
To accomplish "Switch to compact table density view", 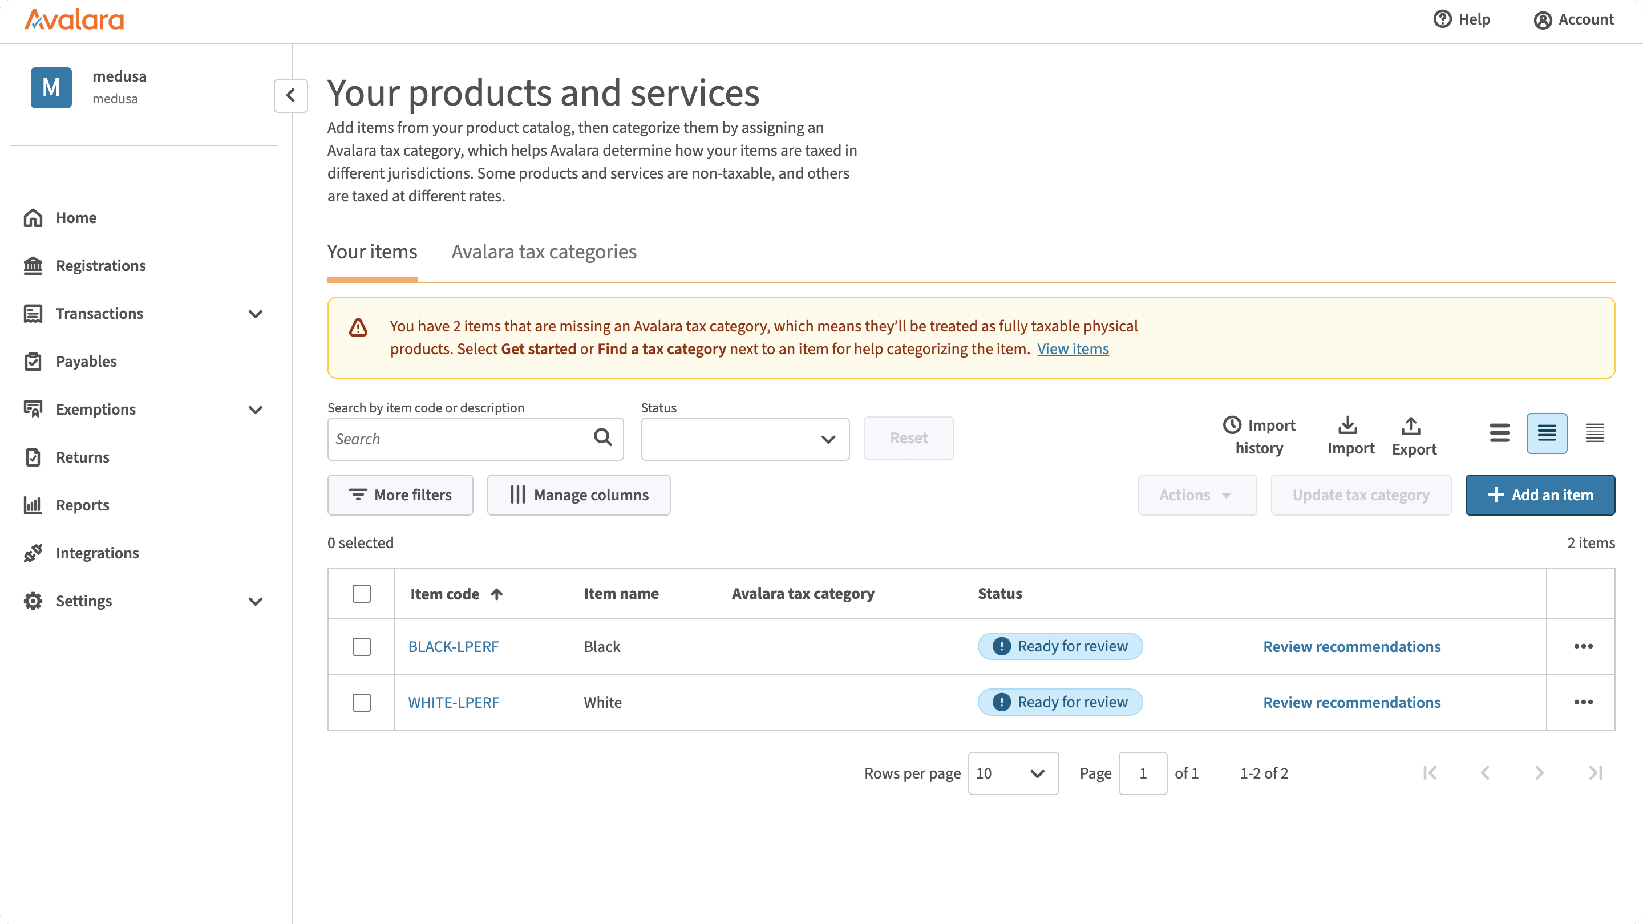I will coord(1595,433).
